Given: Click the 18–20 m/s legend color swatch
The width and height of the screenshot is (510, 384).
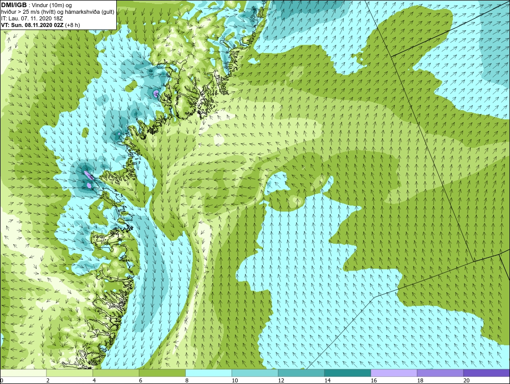Looking at the screenshot, I should 440,373.
